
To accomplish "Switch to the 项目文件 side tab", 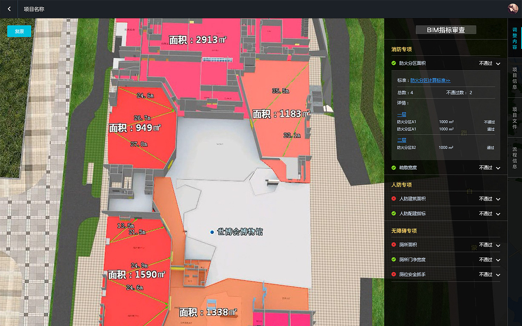I will click(515, 118).
